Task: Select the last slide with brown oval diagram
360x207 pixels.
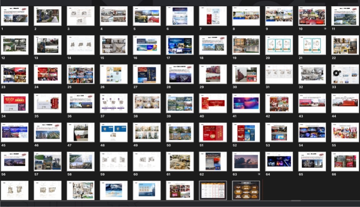Action: click(246, 190)
